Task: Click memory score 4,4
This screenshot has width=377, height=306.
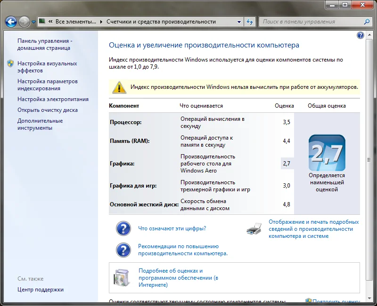Action: click(287, 141)
